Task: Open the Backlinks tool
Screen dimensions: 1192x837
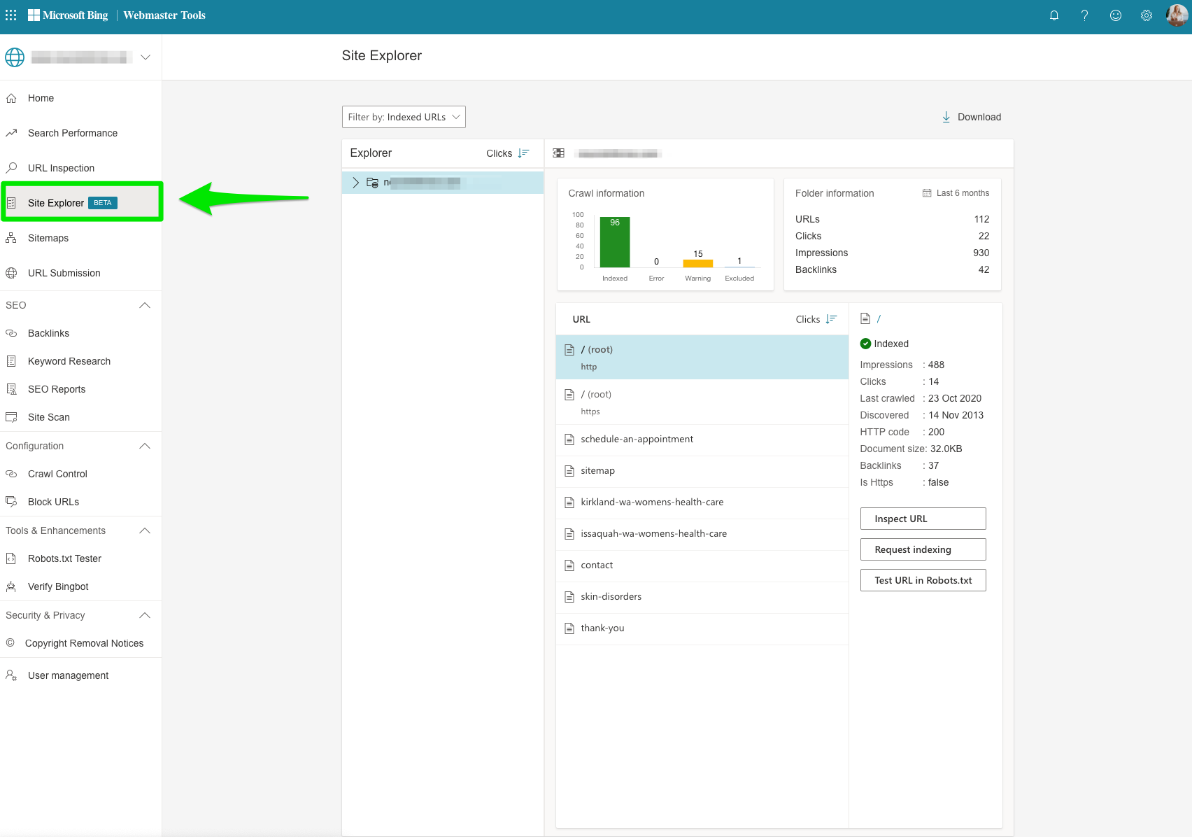Action: pos(48,333)
